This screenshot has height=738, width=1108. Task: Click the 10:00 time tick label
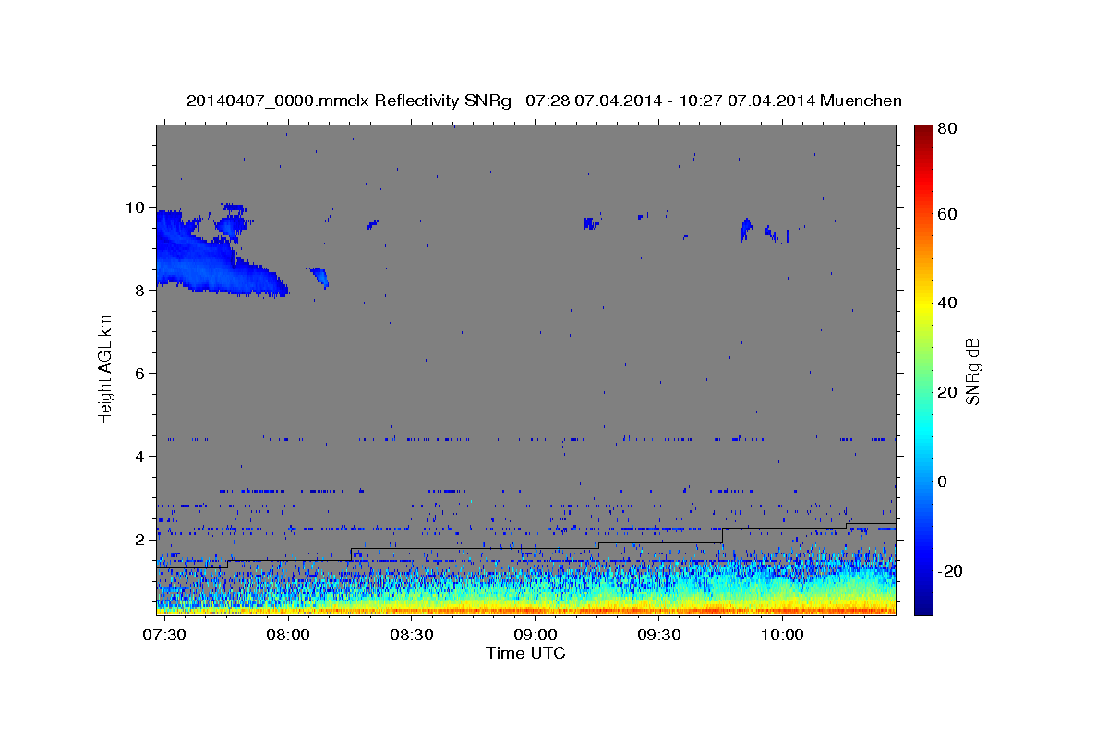783,635
